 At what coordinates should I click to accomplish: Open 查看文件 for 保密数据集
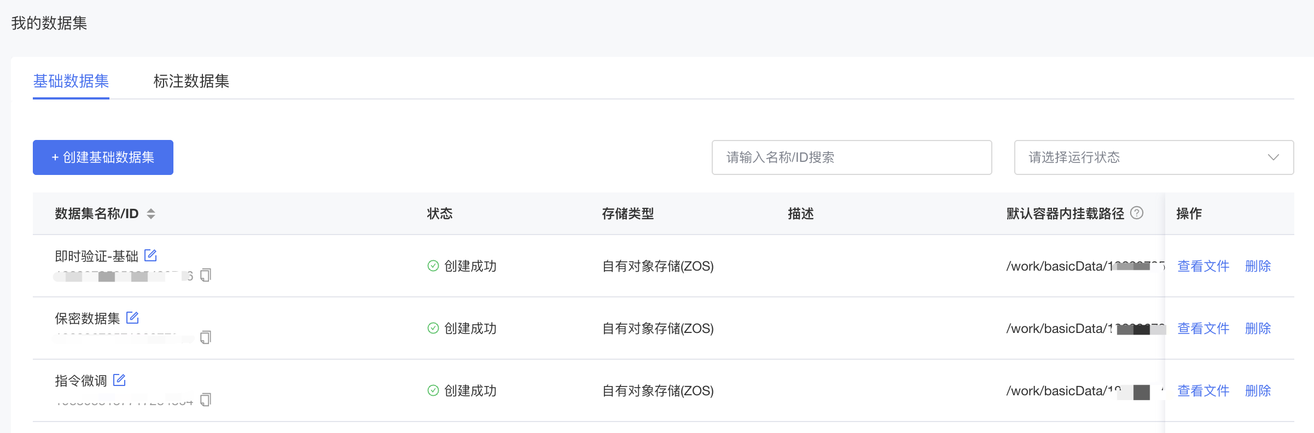point(1203,329)
